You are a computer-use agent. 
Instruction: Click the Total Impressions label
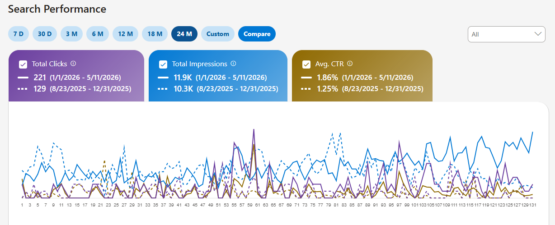pyautogui.click(x=200, y=64)
